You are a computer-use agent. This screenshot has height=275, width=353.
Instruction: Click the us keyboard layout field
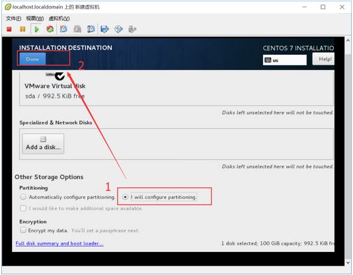284,60
